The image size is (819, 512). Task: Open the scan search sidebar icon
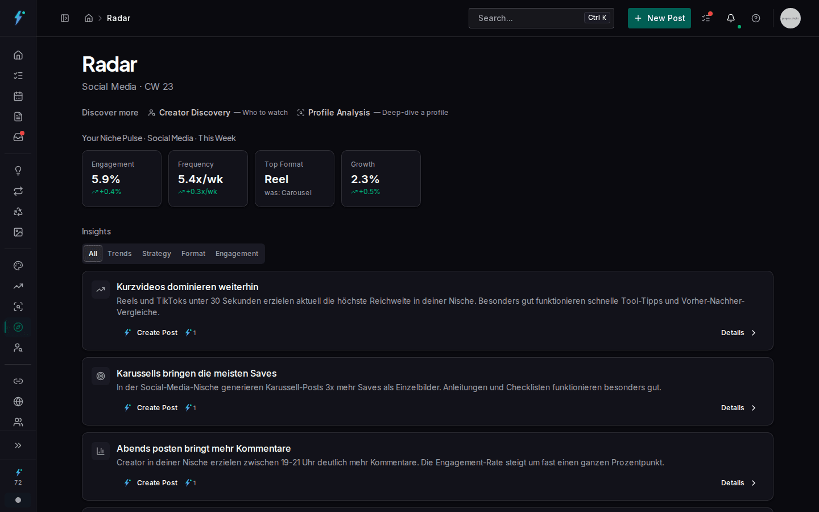pos(18,307)
